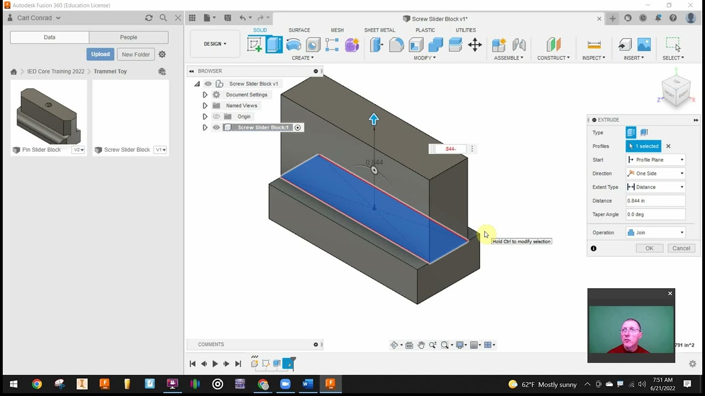Toggle visibility of Screw Slider Block v1 root
Image resolution: width=705 pixels, height=396 pixels.
(x=208, y=84)
